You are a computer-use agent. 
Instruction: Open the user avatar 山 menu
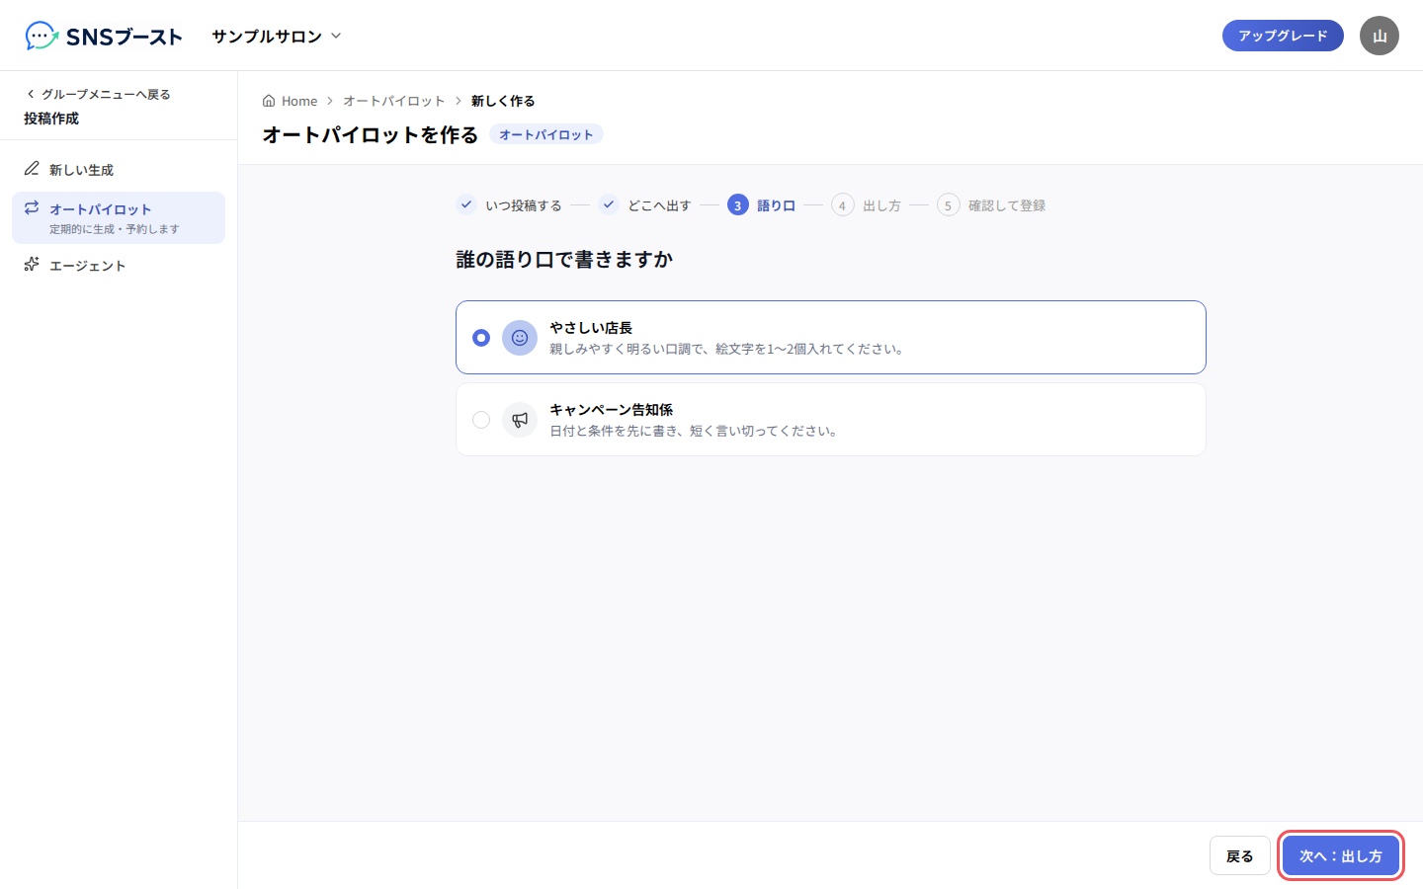(x=1379, y=36)
